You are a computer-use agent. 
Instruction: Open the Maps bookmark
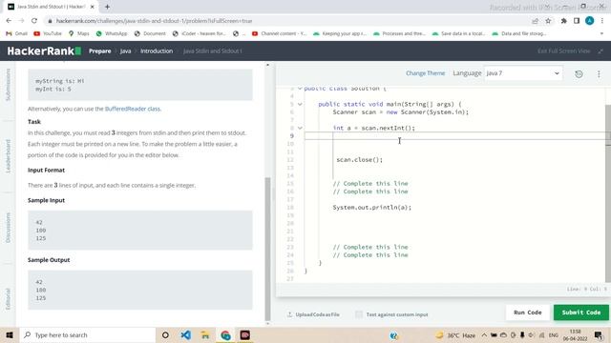click(x=78, y=34)
